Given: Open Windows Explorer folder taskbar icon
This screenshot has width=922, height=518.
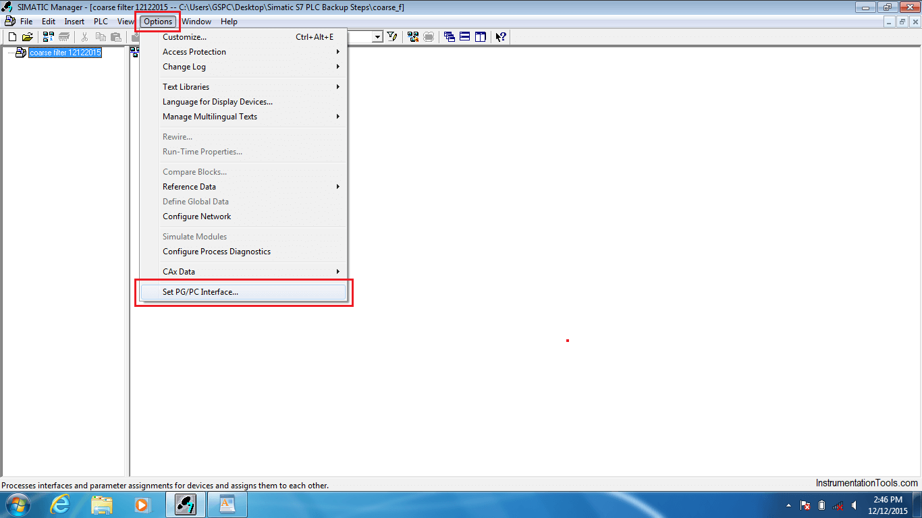Looking at the screenshot, I should click(x=101, y=504).
